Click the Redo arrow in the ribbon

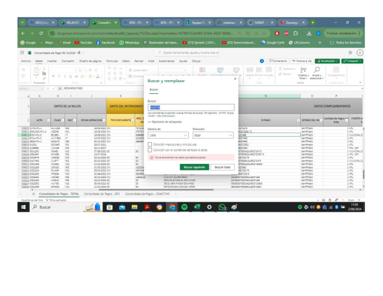pos(23,76)
